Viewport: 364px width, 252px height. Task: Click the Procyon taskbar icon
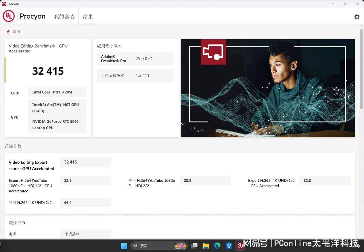click(240, 246)
